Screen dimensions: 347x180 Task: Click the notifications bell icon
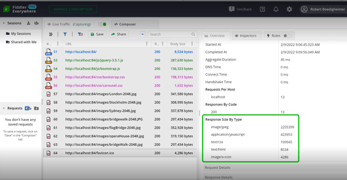tap(276, 9)
